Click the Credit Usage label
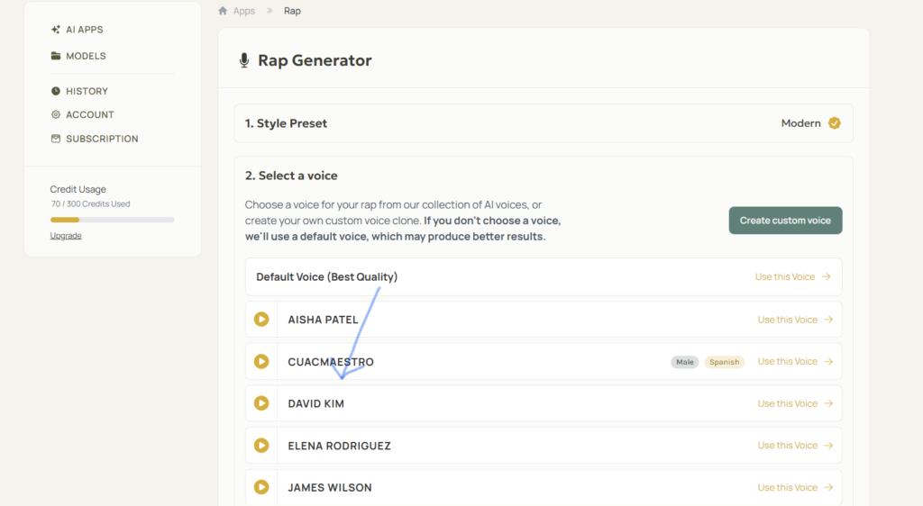This screenshot has width=923, height=506. (78, 189)
